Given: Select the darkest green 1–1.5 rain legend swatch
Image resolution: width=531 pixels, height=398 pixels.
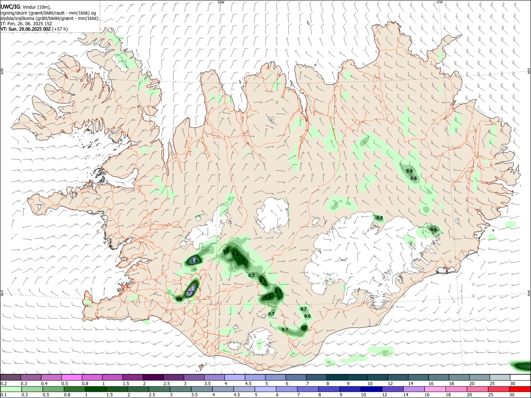Looking at the screenshot, I should click(96, 389).
